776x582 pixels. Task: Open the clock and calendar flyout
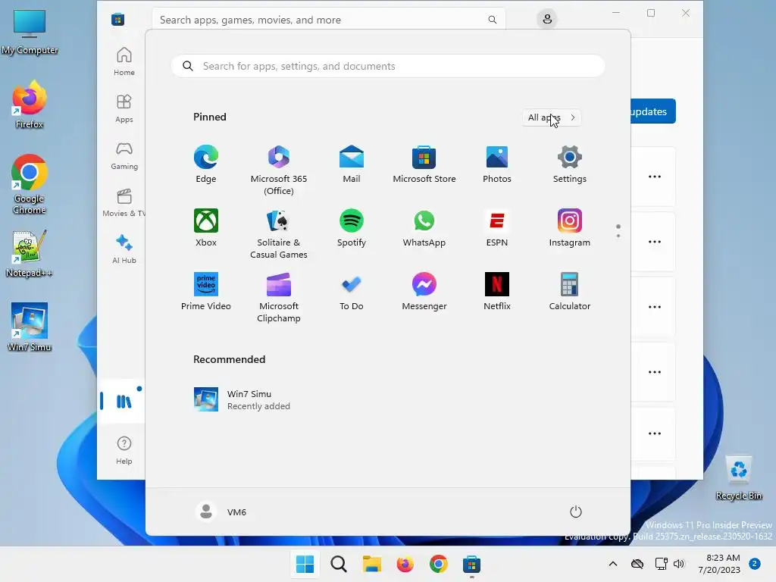pos(719,564)
